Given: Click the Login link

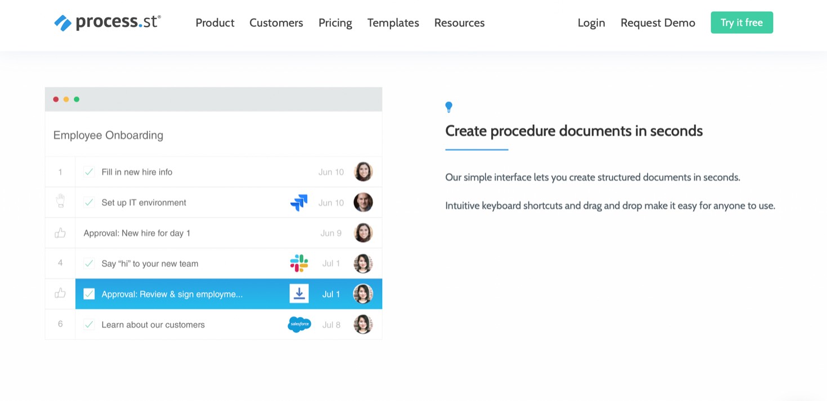Looking at the screenshot, I should (591, 22).
